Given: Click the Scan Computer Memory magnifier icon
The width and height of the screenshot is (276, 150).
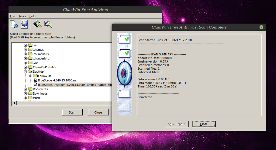Looking at the screenshot, I should pyautogui.click(x=38, y=24).
